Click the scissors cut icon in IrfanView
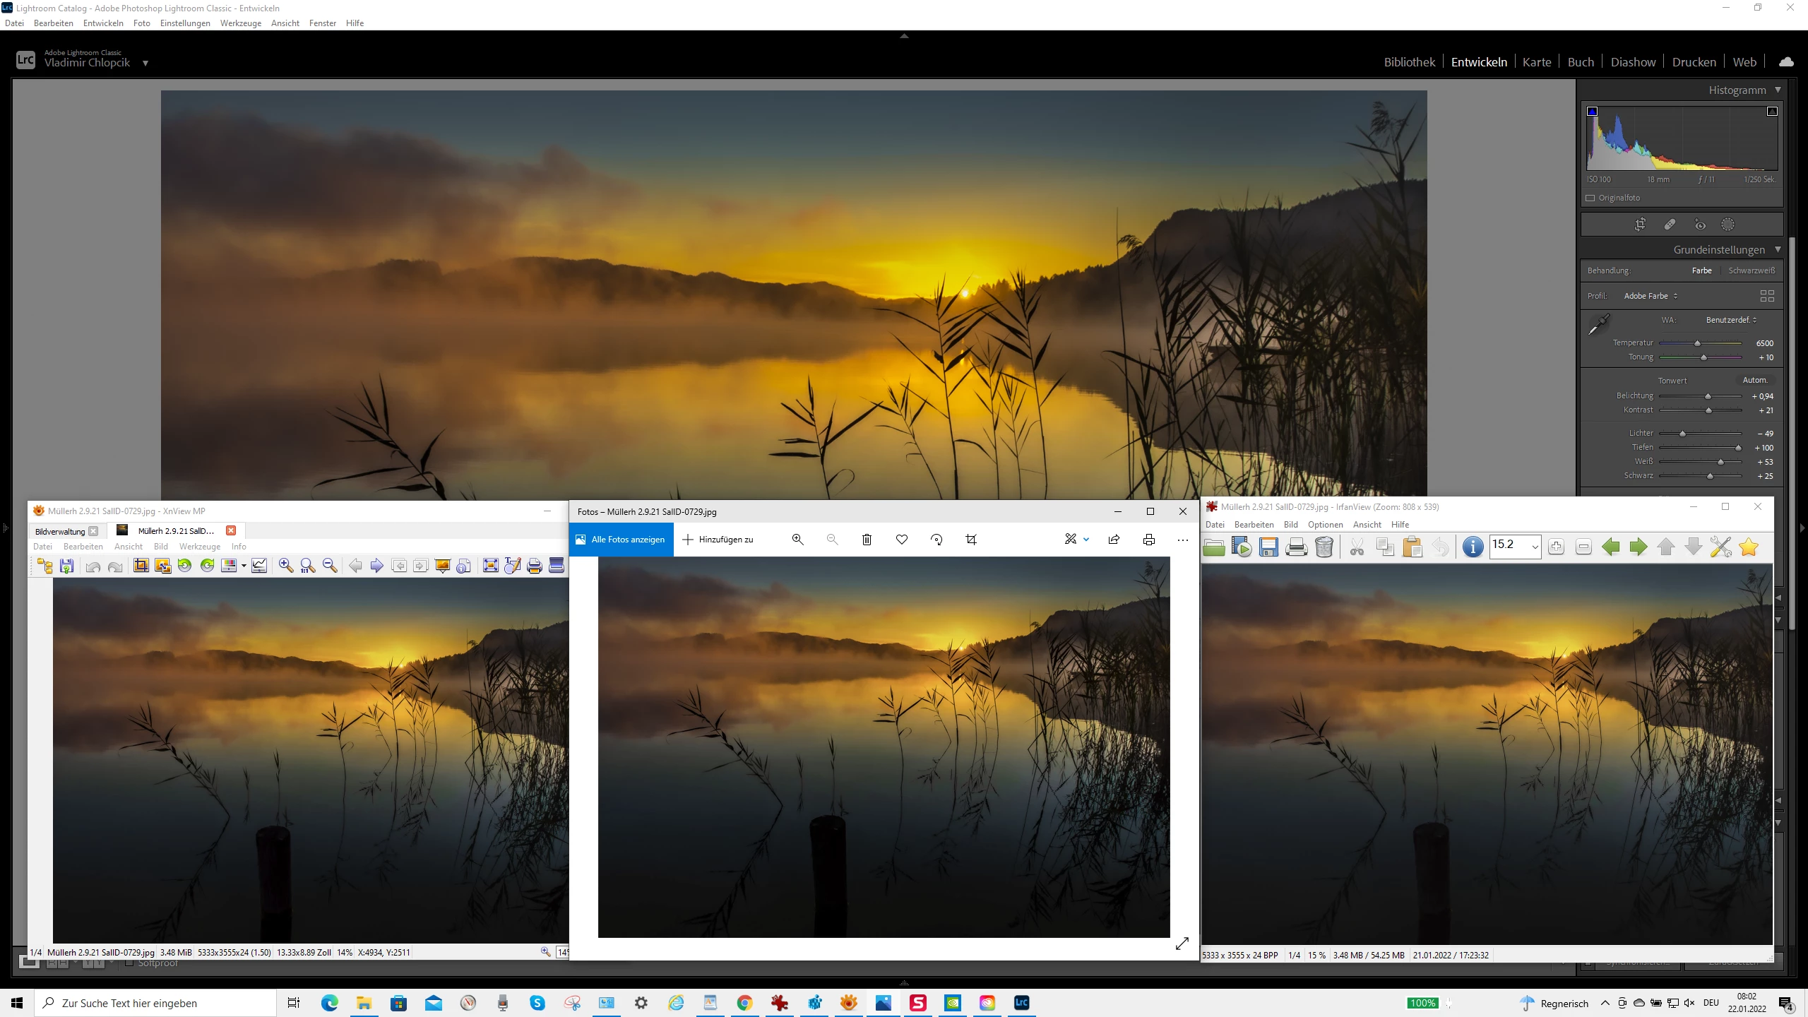The height and width of the screenshot is (1017, 1808). [1357, 547]
